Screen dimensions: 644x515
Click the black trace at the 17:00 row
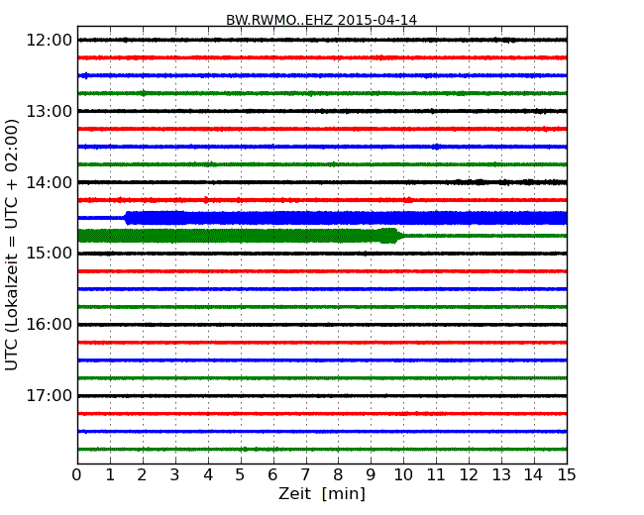tap(322, 396)
